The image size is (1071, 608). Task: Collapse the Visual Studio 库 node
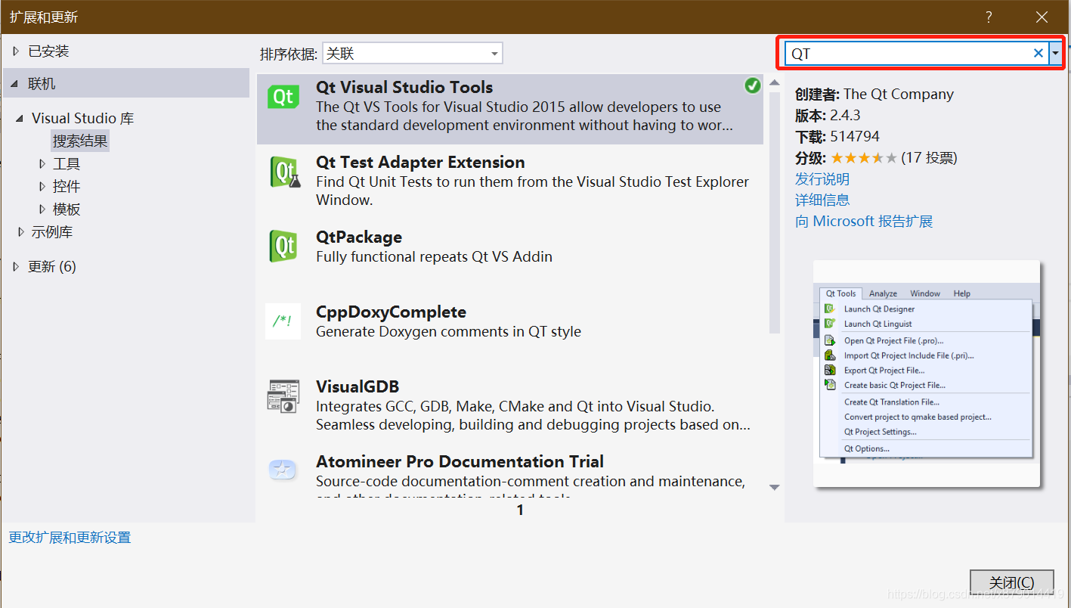point(20,119)
